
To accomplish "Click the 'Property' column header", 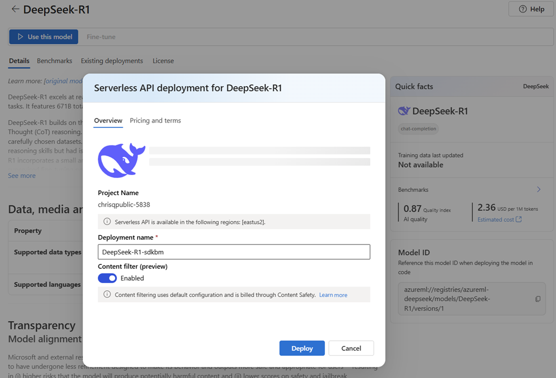I will pos(28,231).
